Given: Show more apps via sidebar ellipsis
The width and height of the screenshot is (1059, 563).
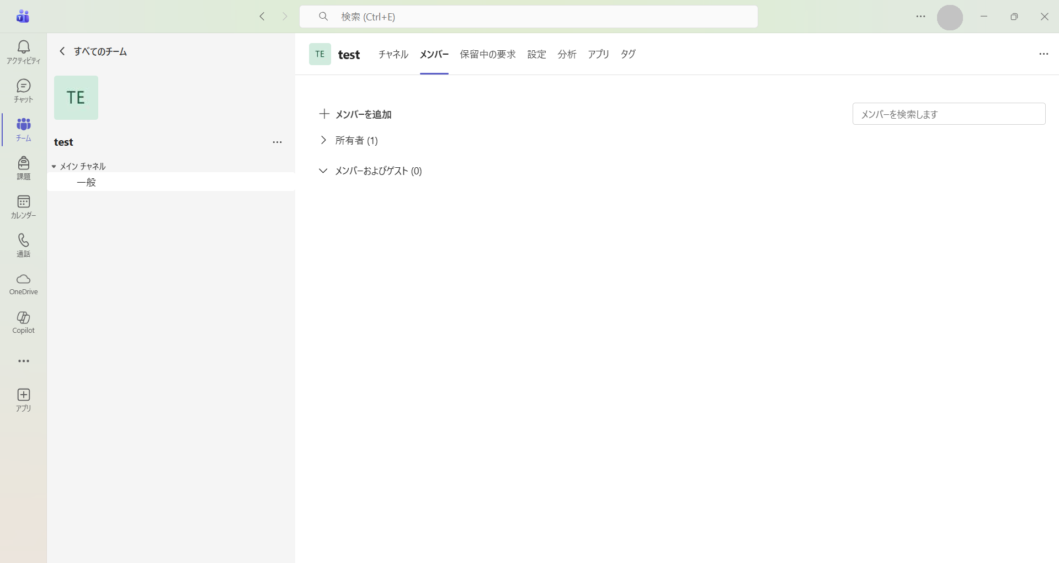Looking at the screenshot, I should click(23, 361).
